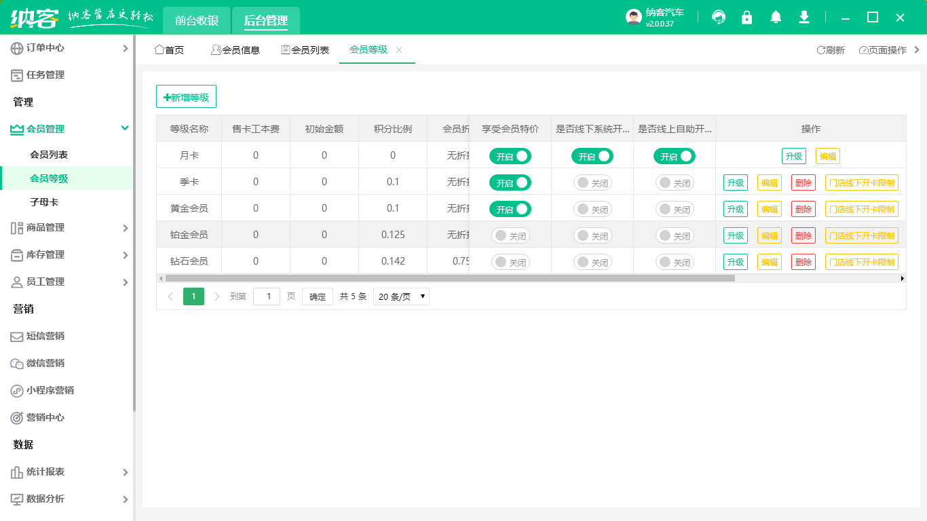This screenshot has width=927, height=521.
Task: Click the download icon in header
Action: click(x=804, y=18)
